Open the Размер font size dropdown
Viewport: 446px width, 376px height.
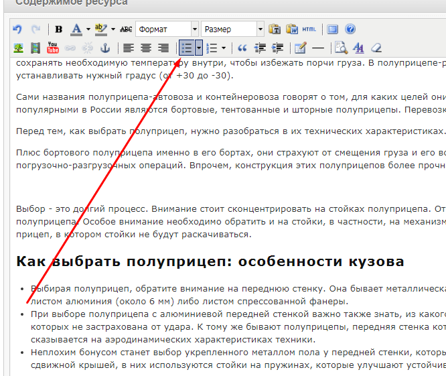coord(232,29)
